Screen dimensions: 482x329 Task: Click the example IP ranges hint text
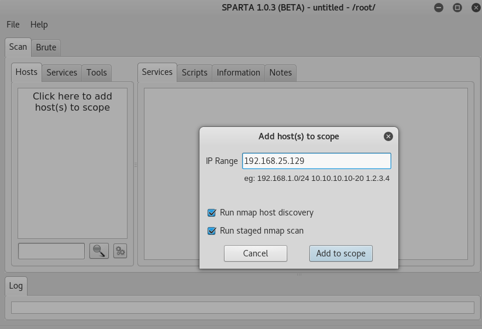pyautogui.click(x=316, y=179)
